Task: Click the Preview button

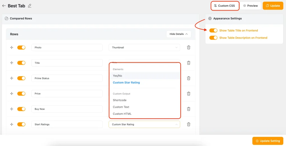Action: pos(251,6)
